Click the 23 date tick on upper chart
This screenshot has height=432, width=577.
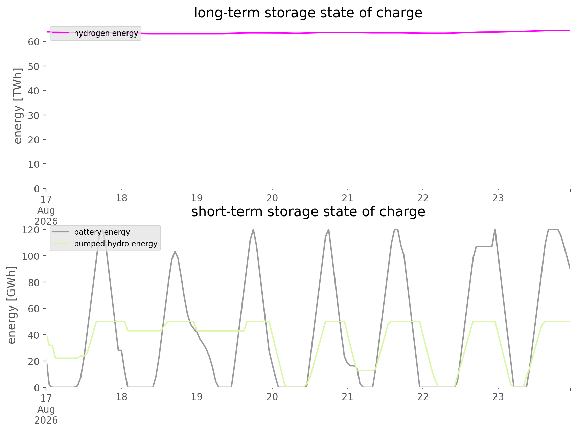click(x=498, y=198)
